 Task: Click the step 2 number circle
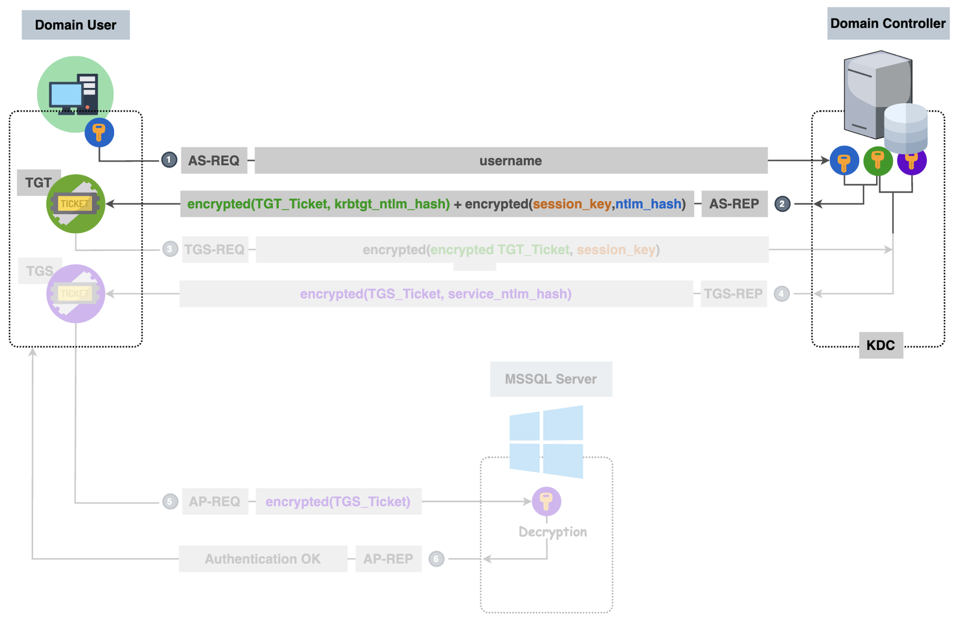[782, 204]
